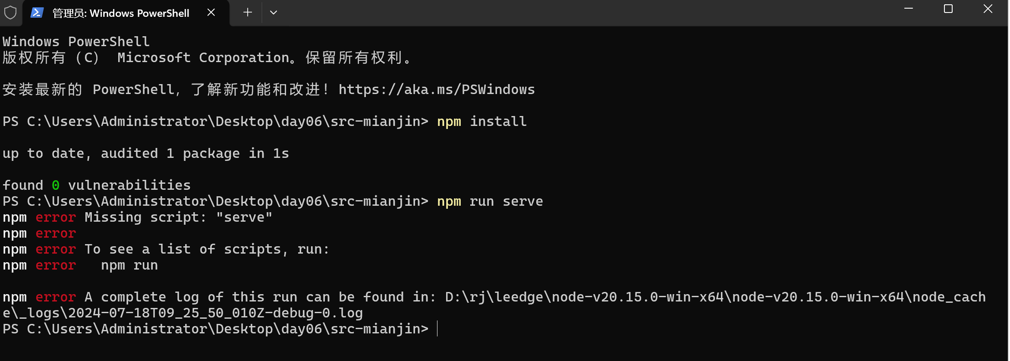Open the aka.ms/PSWindows link
This screenshot has height=361, width=1010.
(437, 90)
